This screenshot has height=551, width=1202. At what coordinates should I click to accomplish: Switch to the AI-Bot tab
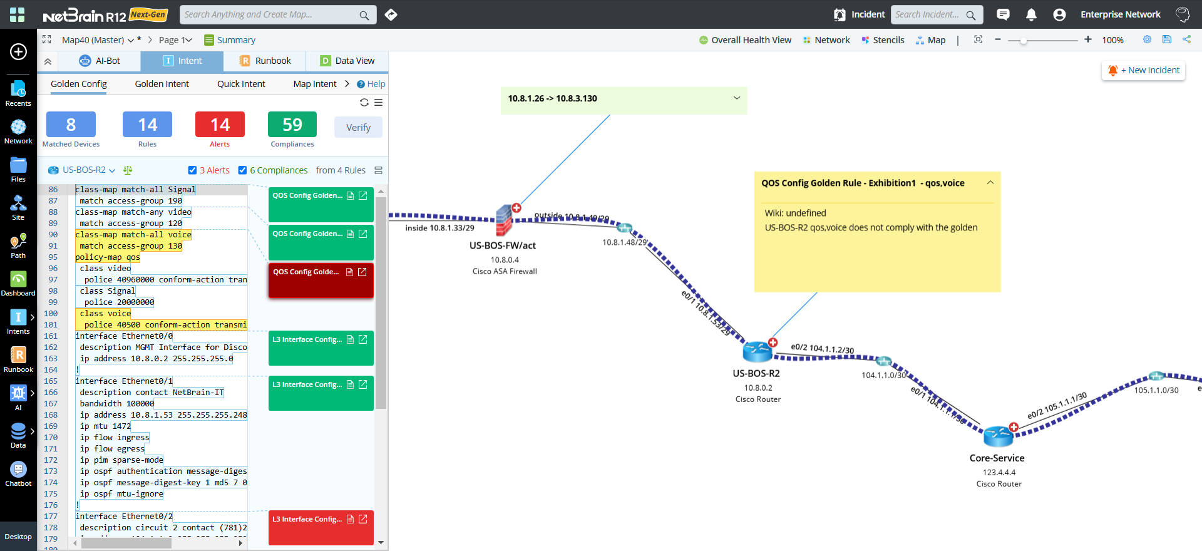100,61
